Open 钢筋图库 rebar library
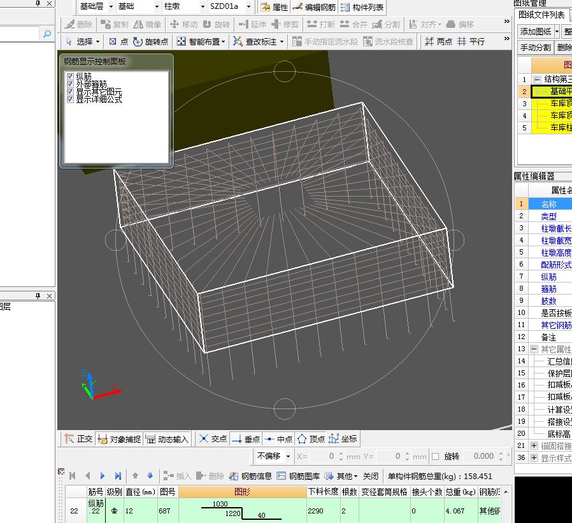This screenshot has height=523, width=572. point(298,476)
